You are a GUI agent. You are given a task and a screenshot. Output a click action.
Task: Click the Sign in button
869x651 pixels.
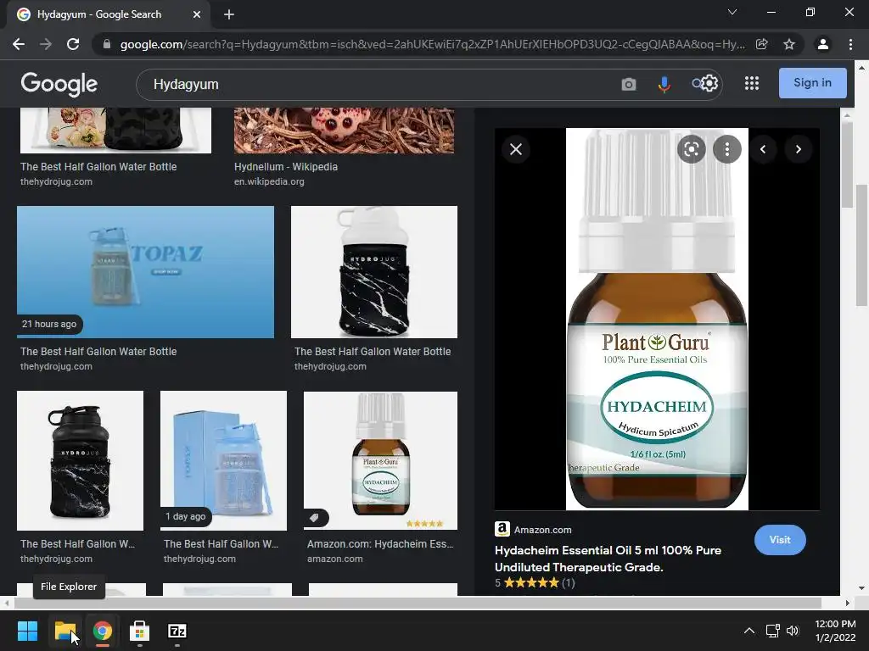point(812,83)
